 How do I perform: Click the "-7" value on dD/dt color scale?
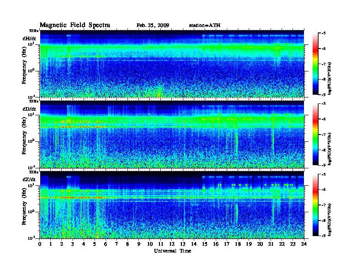click(324, 135)
